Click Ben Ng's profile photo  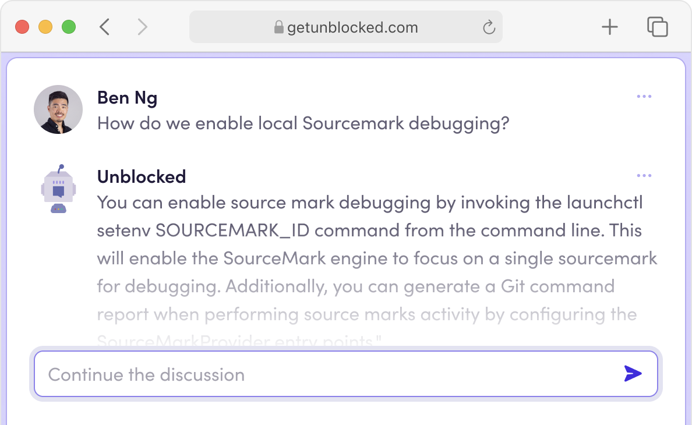[58, 109]
